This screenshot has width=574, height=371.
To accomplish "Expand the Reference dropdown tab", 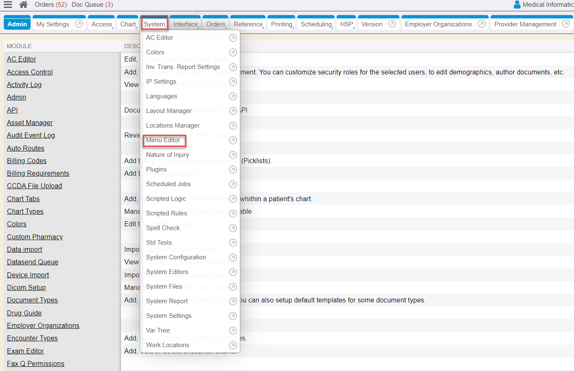I will (x=248, y=24).
